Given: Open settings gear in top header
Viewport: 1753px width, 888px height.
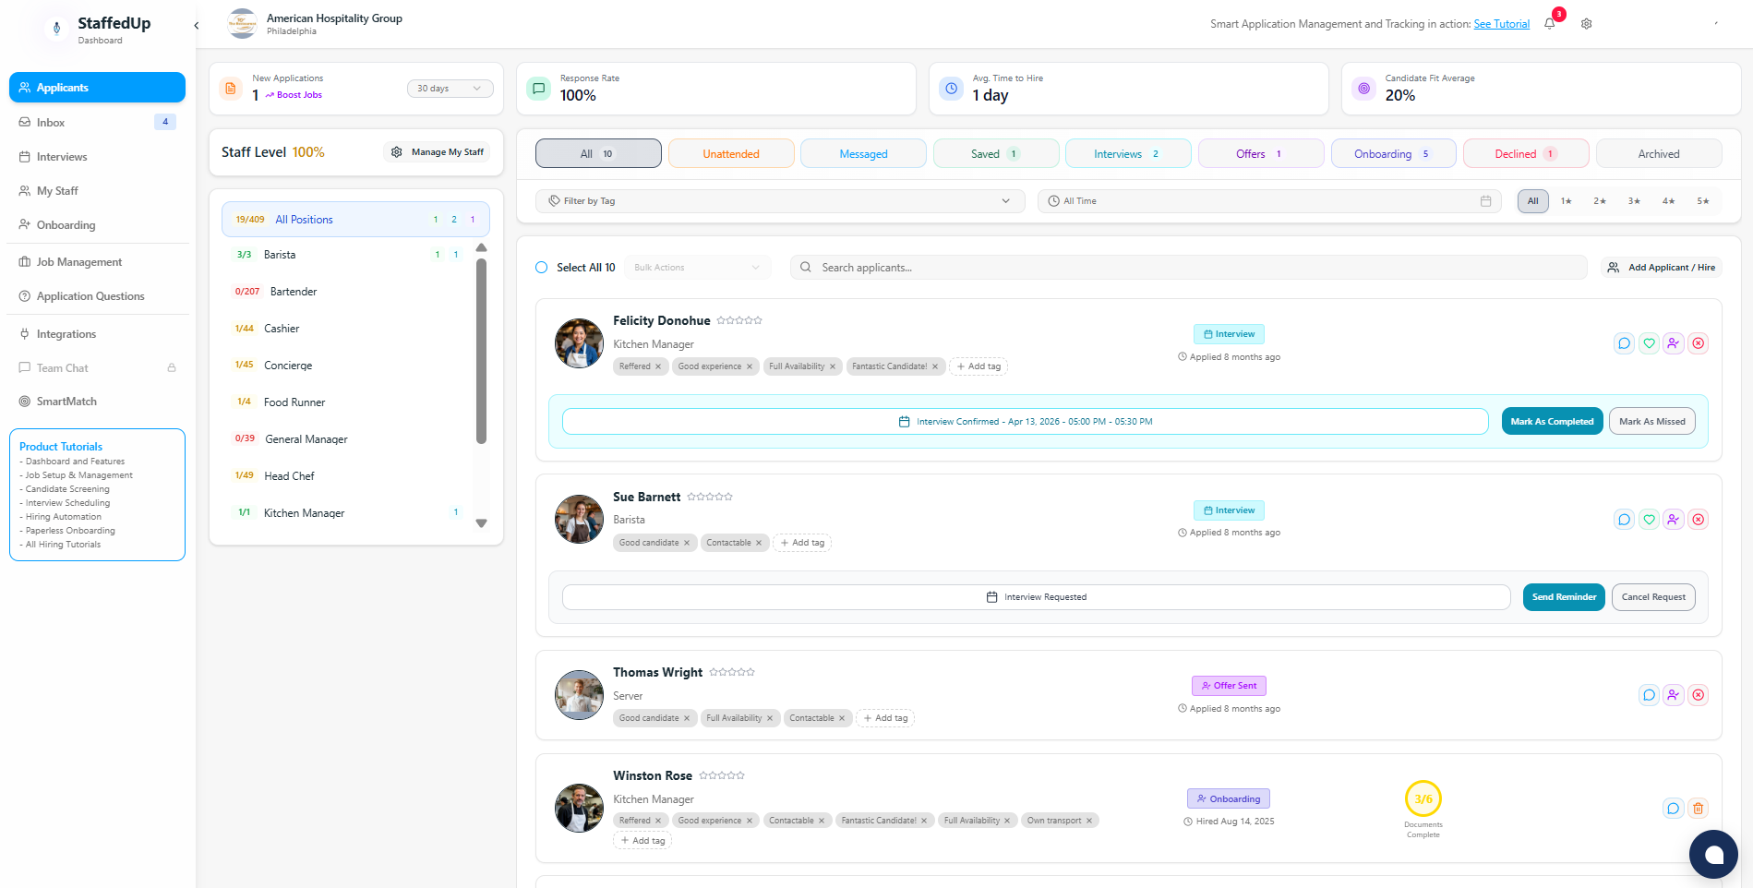Looking at the screenshot, I should 1586,24.
